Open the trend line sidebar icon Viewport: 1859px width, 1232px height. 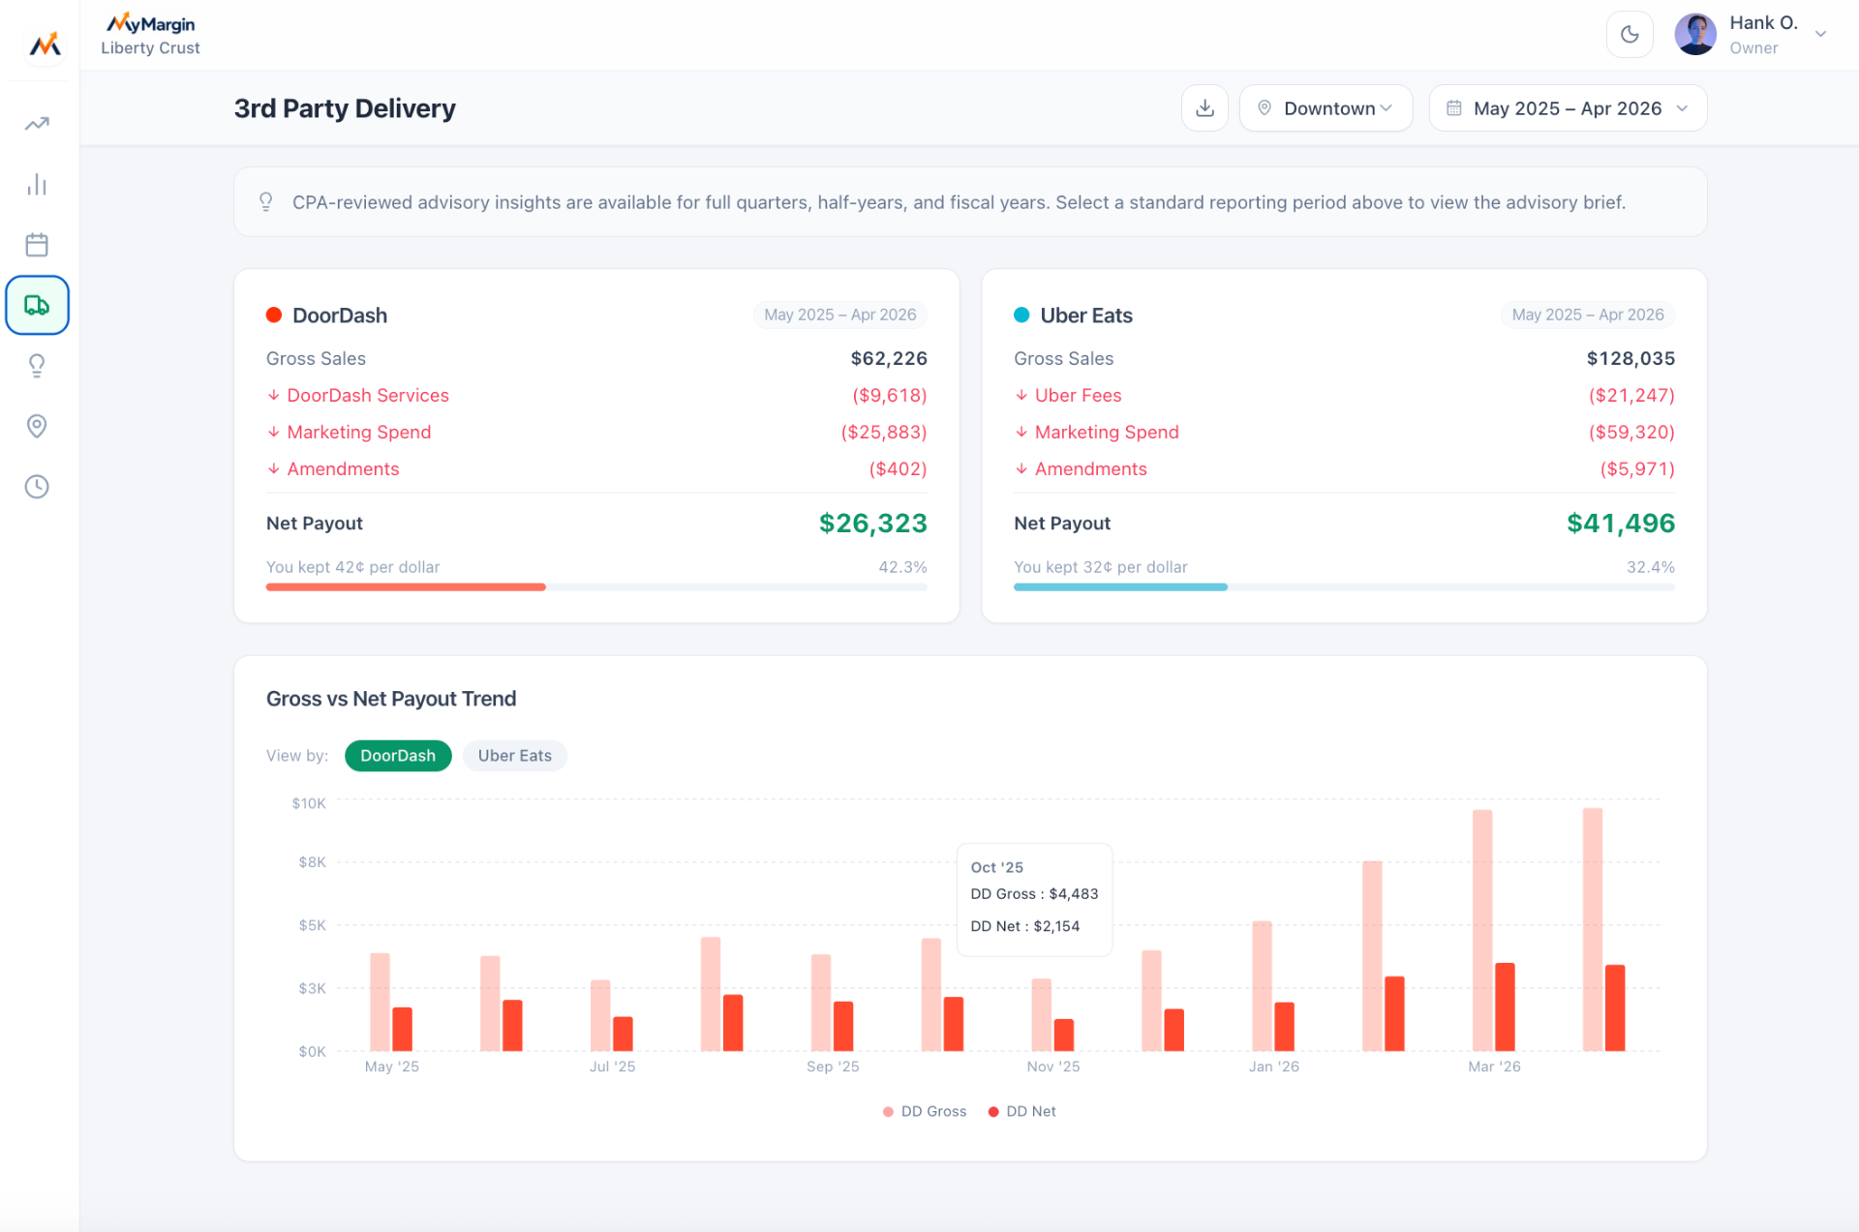click(37, 124)
